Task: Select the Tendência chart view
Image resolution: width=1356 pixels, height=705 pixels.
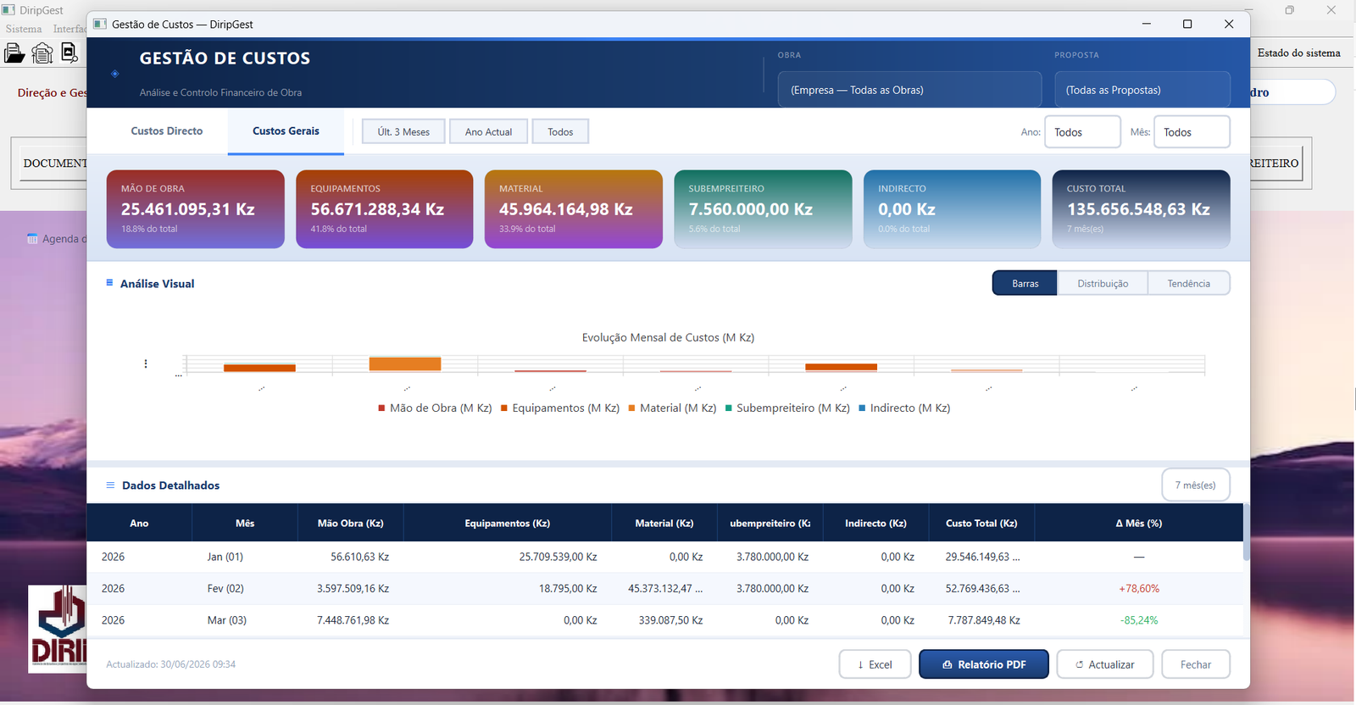Action: click(x=1188, y=283)
